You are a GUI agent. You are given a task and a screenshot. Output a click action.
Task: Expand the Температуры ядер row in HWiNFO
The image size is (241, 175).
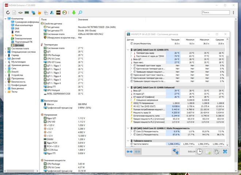tap(131, 53)
